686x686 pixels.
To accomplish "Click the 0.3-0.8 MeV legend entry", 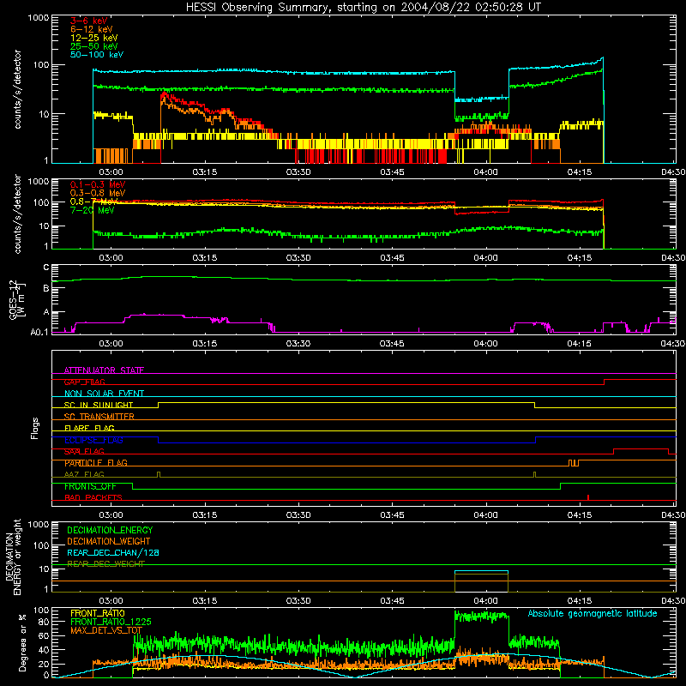I will pyautogui.click(x=98, y=193).
